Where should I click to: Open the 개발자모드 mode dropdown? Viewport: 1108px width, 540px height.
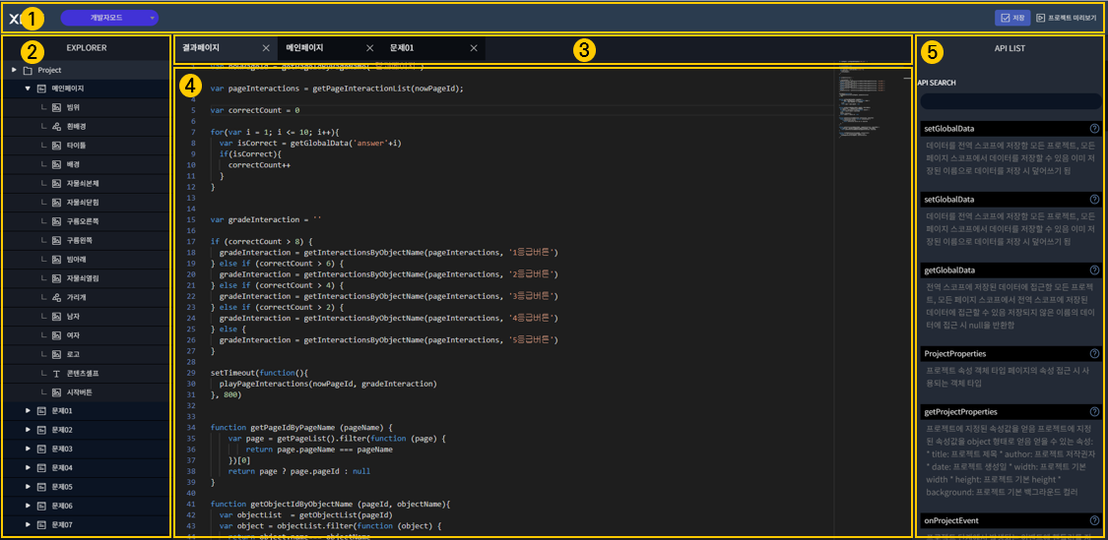coord(109,18)
